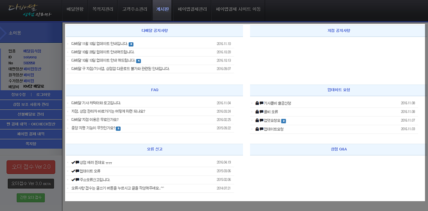Open 상점 보조 사용자 관리

(x=31, y=104)
